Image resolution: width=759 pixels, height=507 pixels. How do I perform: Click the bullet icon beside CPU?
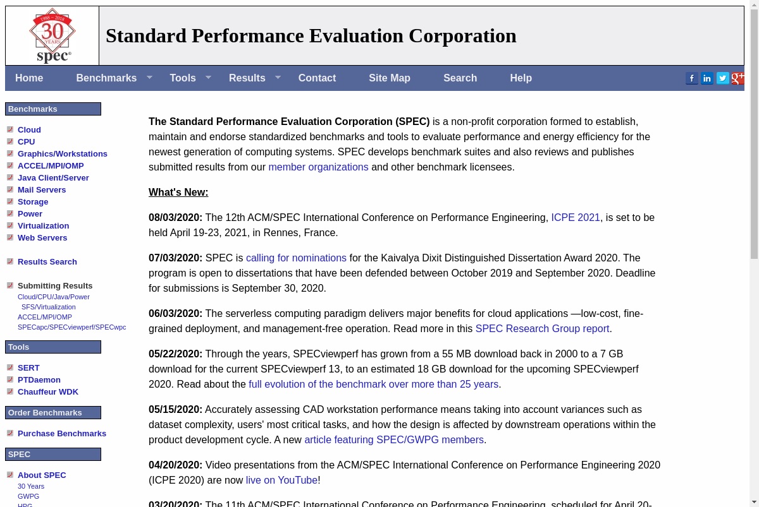[x=10, y=141]
